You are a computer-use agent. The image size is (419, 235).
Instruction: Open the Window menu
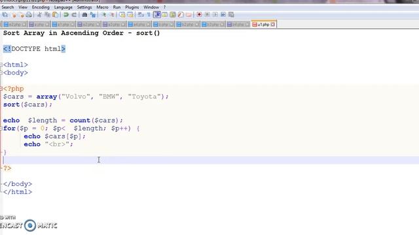point(151,7)
